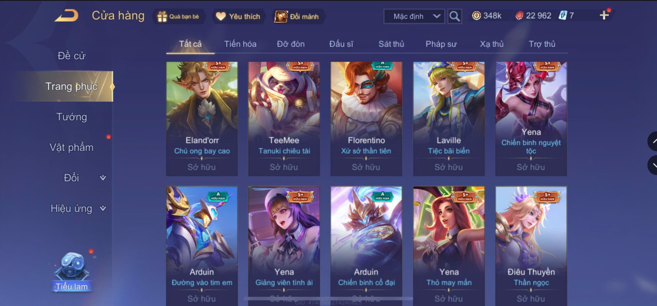The height and width of the screenshot is (306, 657).
Task: Expand the Hiệu ứng sidebar submenu
Action: pyautogui.click(x=103, y=208)
